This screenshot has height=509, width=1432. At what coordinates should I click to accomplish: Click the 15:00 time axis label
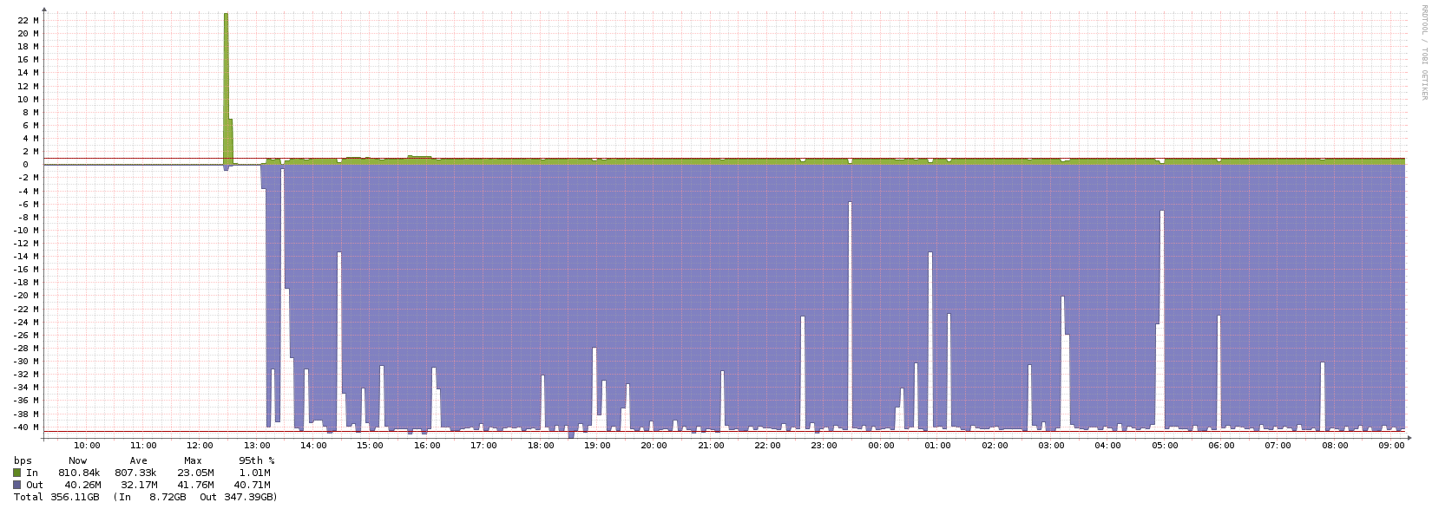371,446
